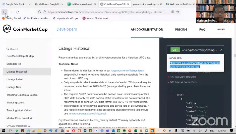The image size is (236, 134).
Task: Bookmark this page with the star icon
Action: click(x=178, y=12)
